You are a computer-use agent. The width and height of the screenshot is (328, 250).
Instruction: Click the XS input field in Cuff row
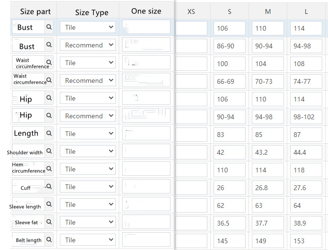coord(191,188)
